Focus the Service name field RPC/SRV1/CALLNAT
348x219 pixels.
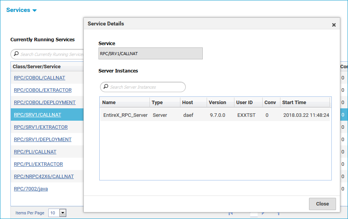151,54
